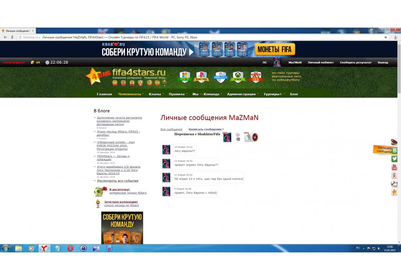Open the Все сообщения link
This screenshot has height=280, width=401.
[x=171, y=129]
